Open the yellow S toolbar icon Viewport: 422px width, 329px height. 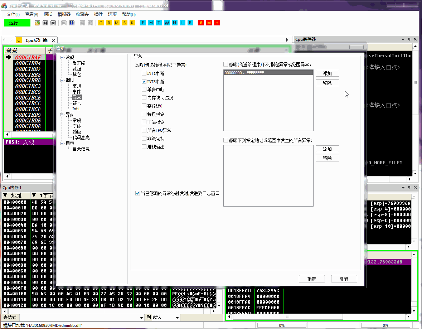click(124, 23)
